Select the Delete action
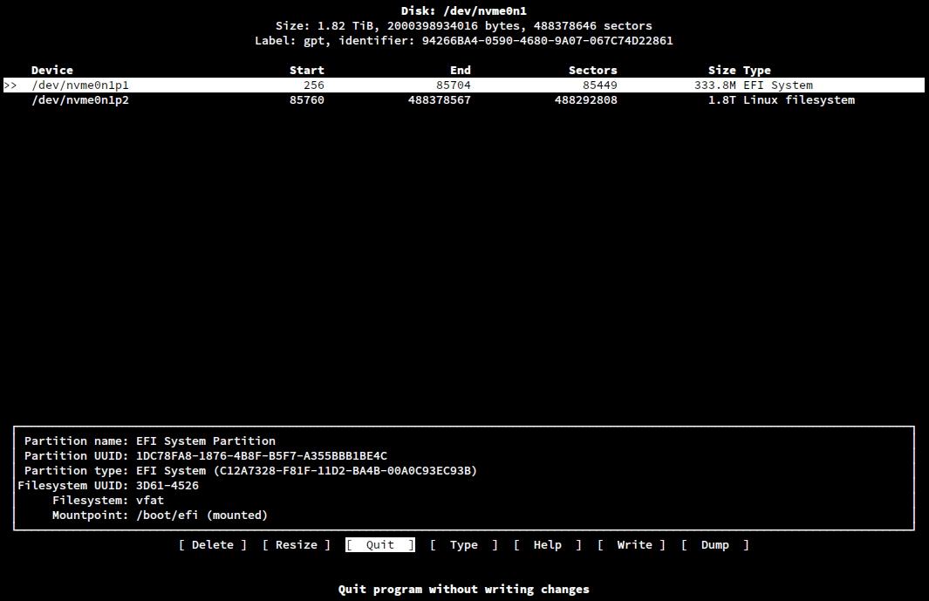This screenshot has height=601, width=929. [212, 544]
